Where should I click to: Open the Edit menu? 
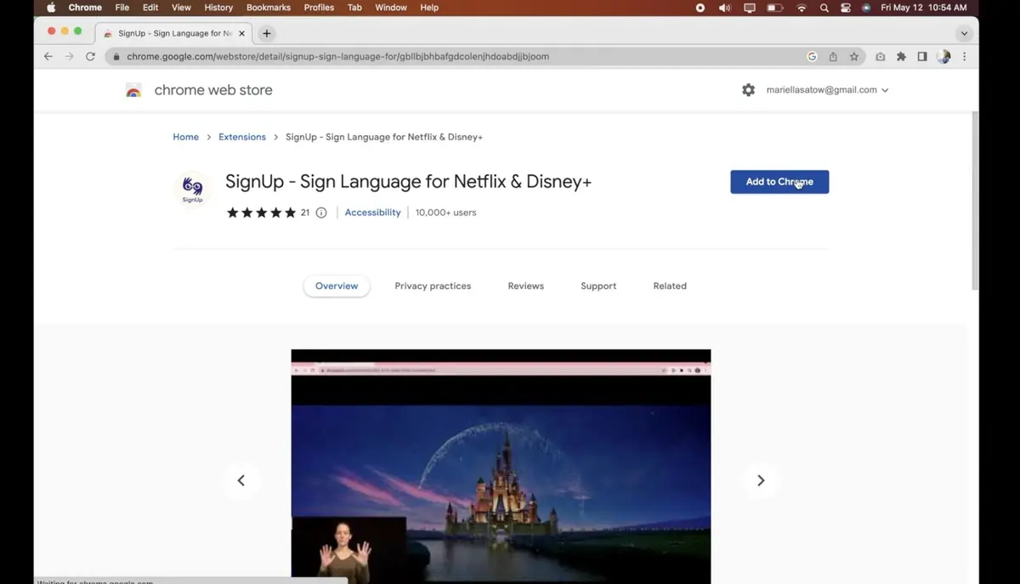coord(150,8)
